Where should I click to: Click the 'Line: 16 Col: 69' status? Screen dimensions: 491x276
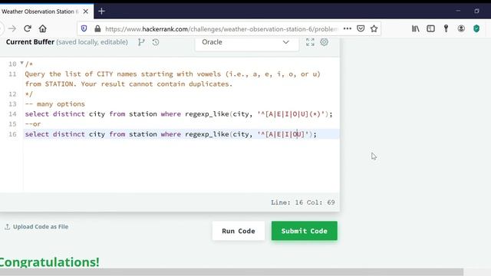pyautogui.click(x=303, y=202)
